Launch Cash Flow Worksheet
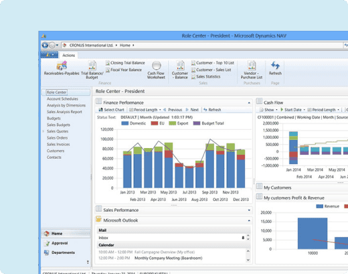 156,70
